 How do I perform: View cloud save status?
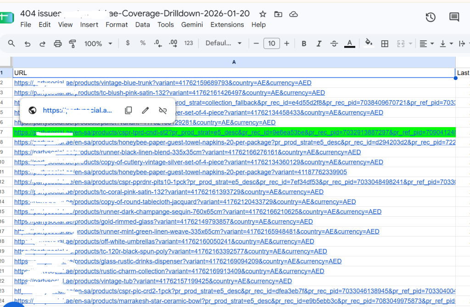pos(293,14)
